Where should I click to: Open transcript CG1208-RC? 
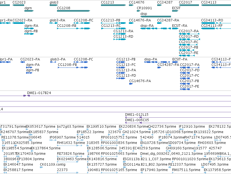click(84, 20)
